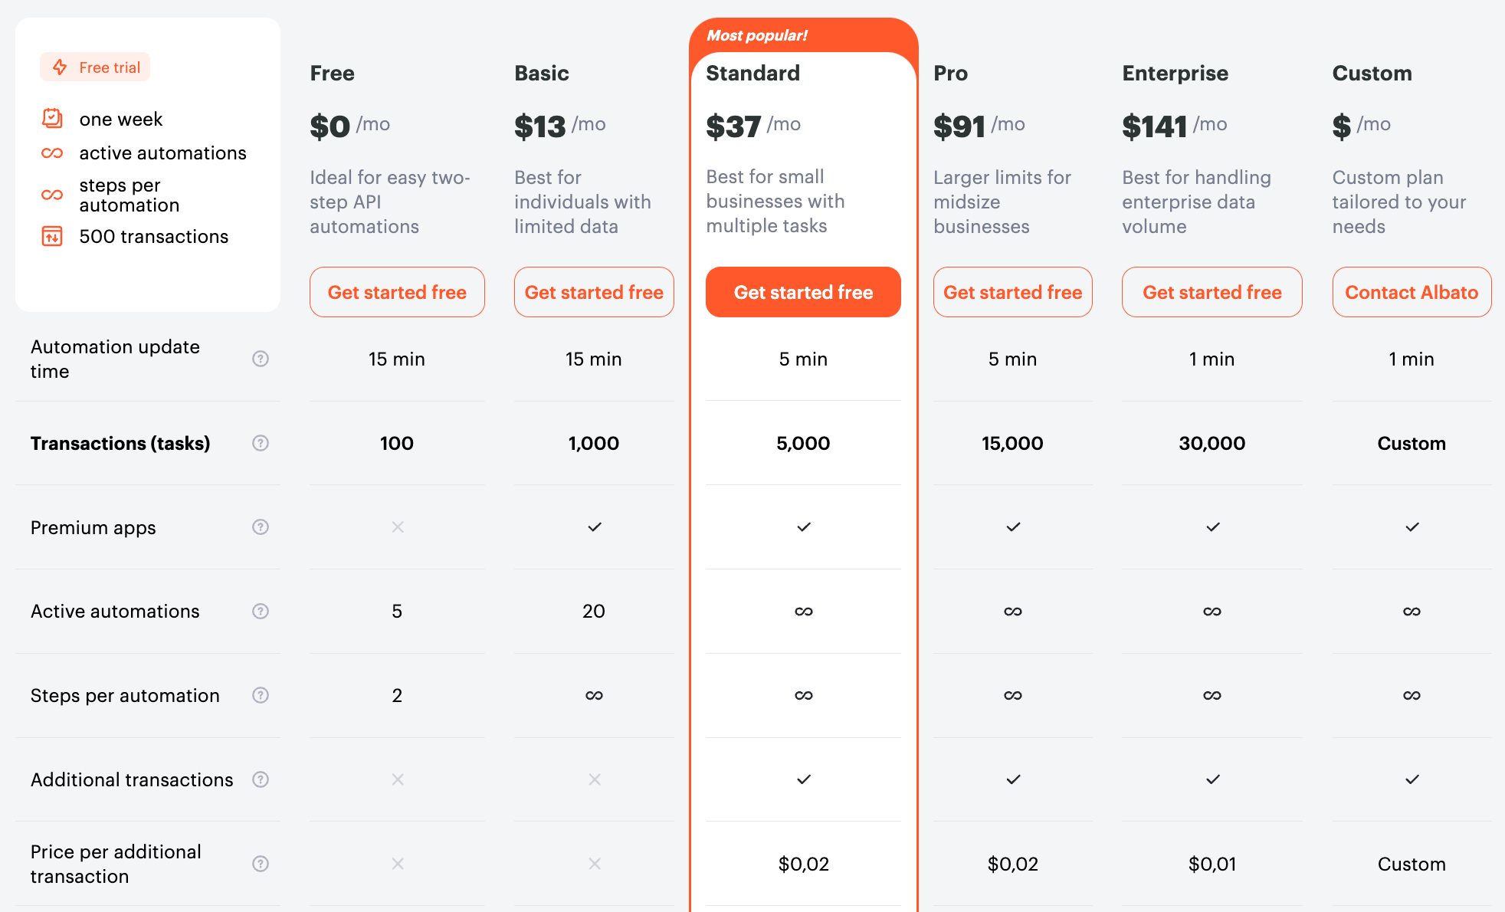Viewport: 1505px width, 912px height.
Task: Click the Steps per automation help icon
Action: click(261, 695)
